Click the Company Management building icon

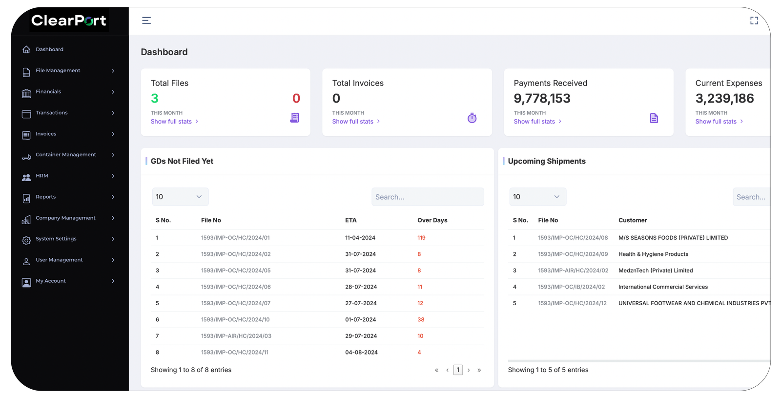point(26,220)
